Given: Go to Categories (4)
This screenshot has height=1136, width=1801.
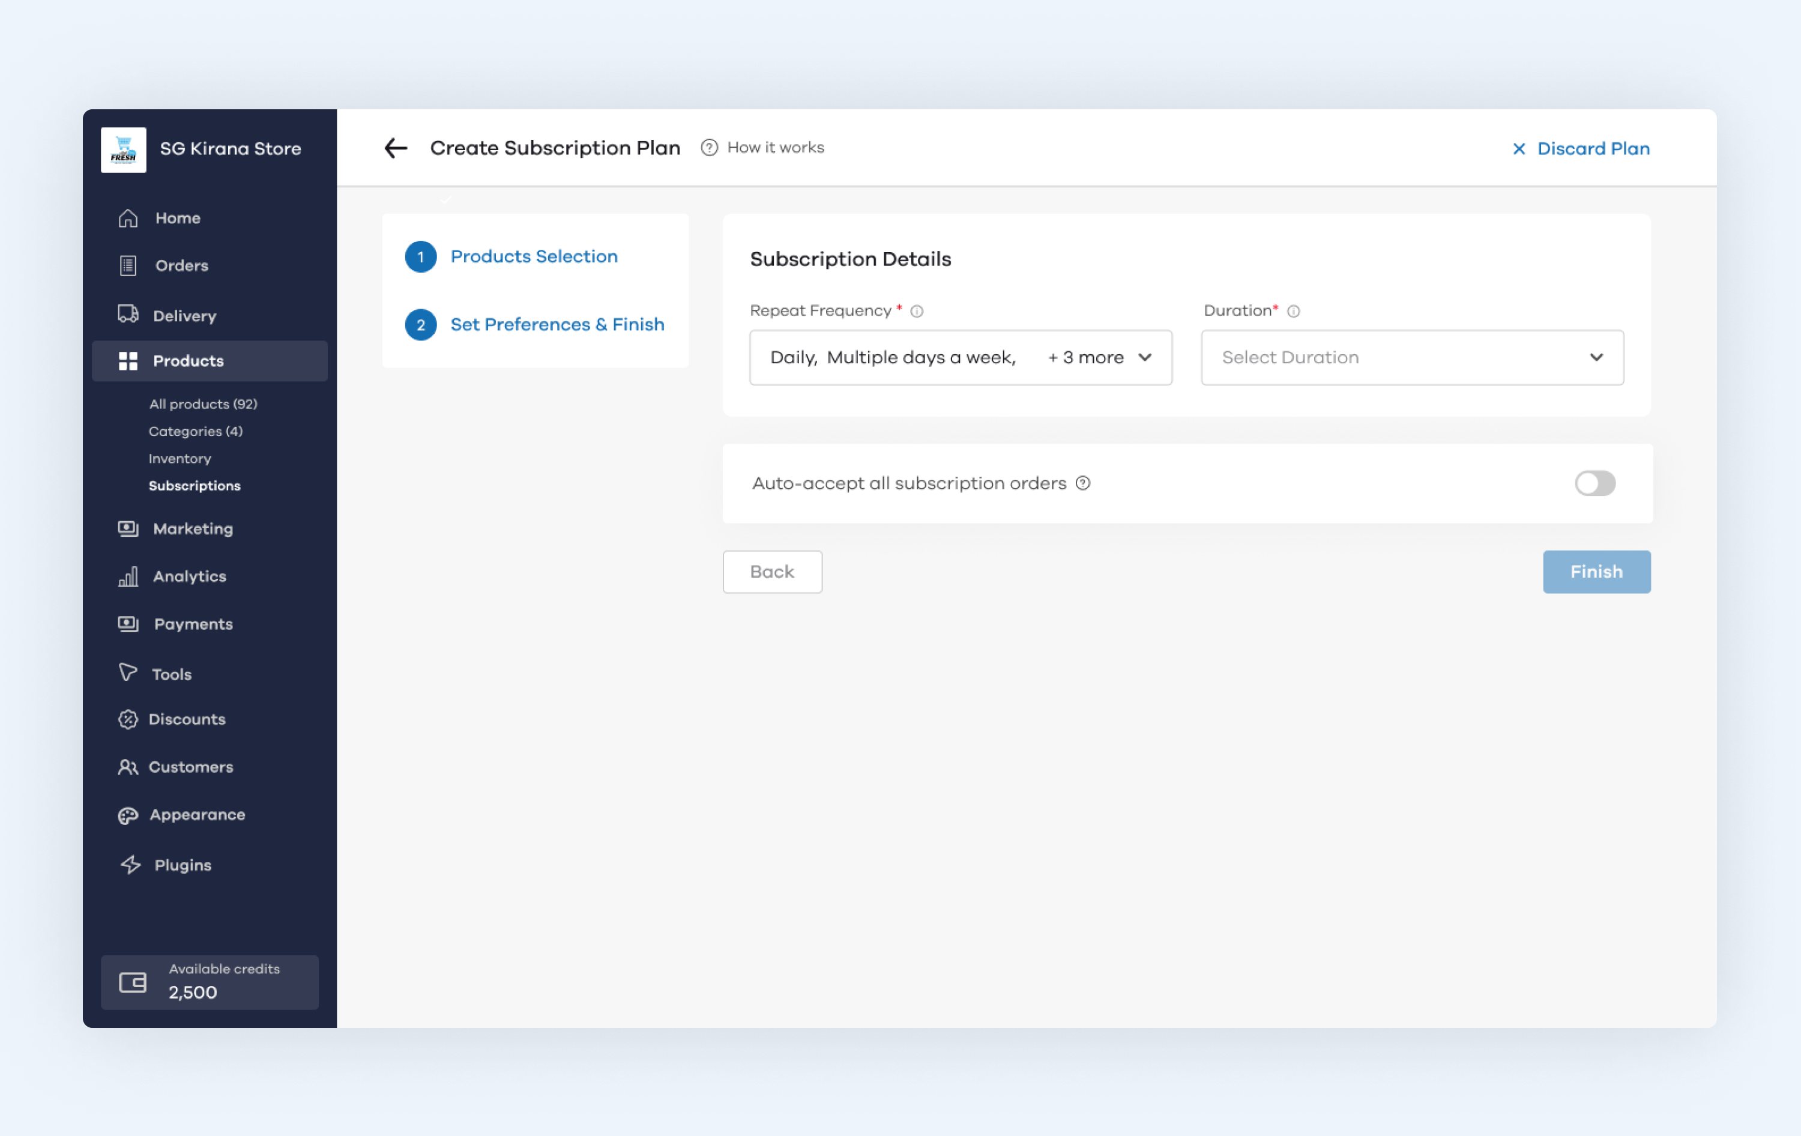Looking at the screenshot, I should click(x=195, y=432).
